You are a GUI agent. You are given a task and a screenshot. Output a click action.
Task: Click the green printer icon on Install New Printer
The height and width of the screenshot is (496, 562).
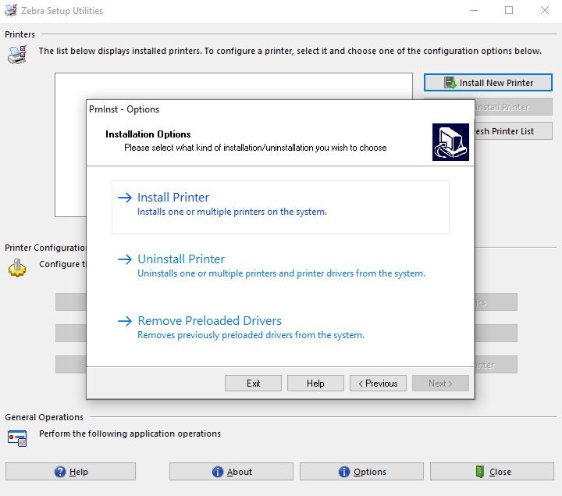450,83
